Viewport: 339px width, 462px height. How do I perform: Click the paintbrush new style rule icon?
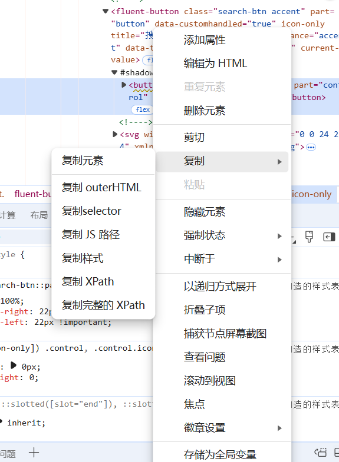(x=309, y=237)
